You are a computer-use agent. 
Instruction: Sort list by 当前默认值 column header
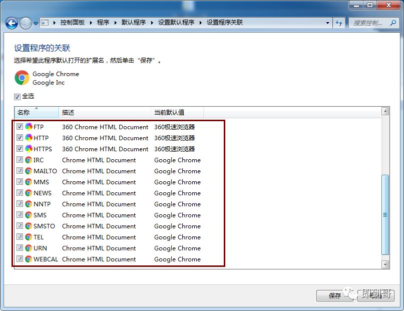177,112
